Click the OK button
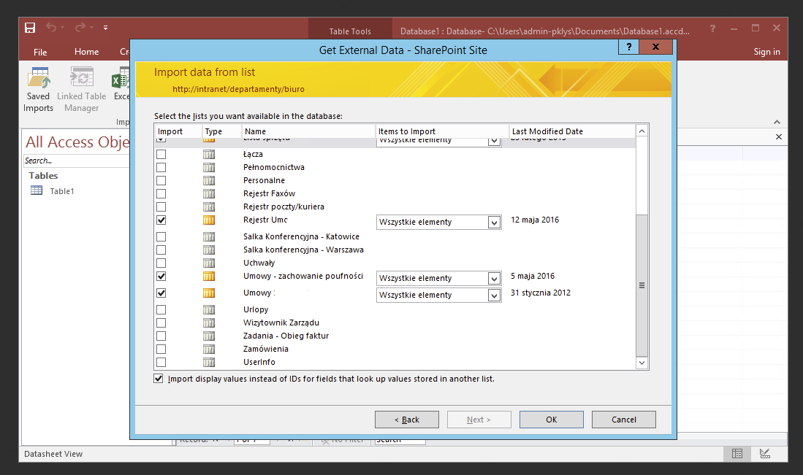Image resolution: width=803 pixels, height=475 pixels. (x=551, y=419)
